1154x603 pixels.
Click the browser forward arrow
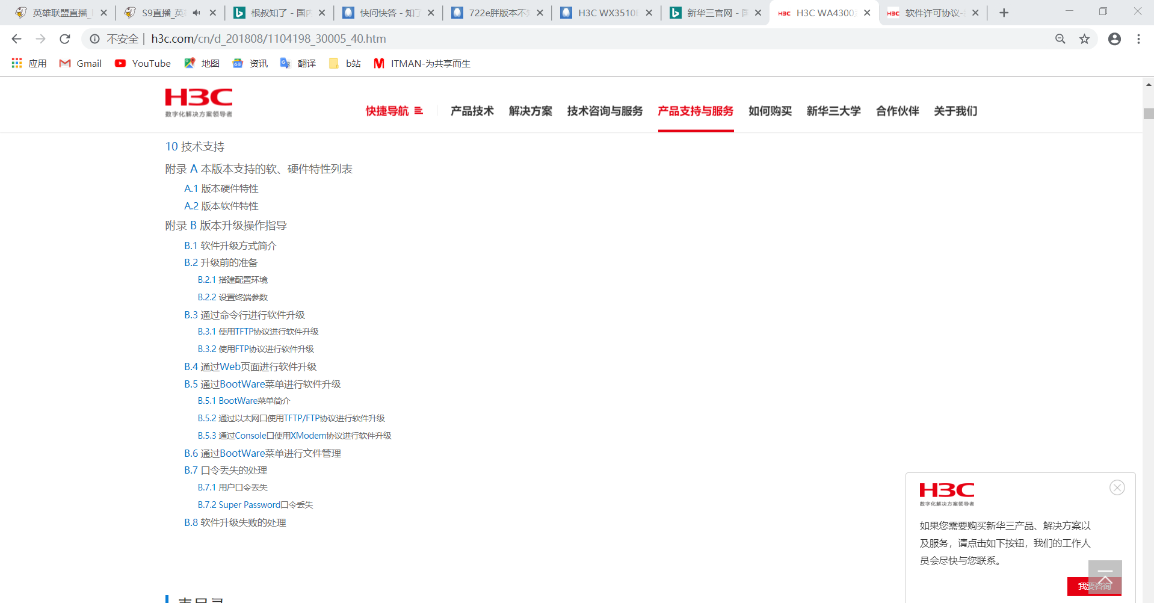pyautogui.click(x=40, y=39)
